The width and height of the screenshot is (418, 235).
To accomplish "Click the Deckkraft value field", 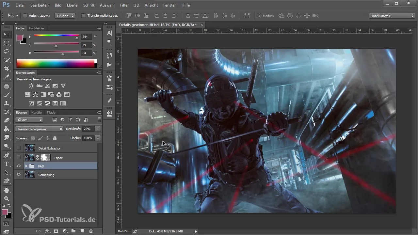I will (88, 129).
